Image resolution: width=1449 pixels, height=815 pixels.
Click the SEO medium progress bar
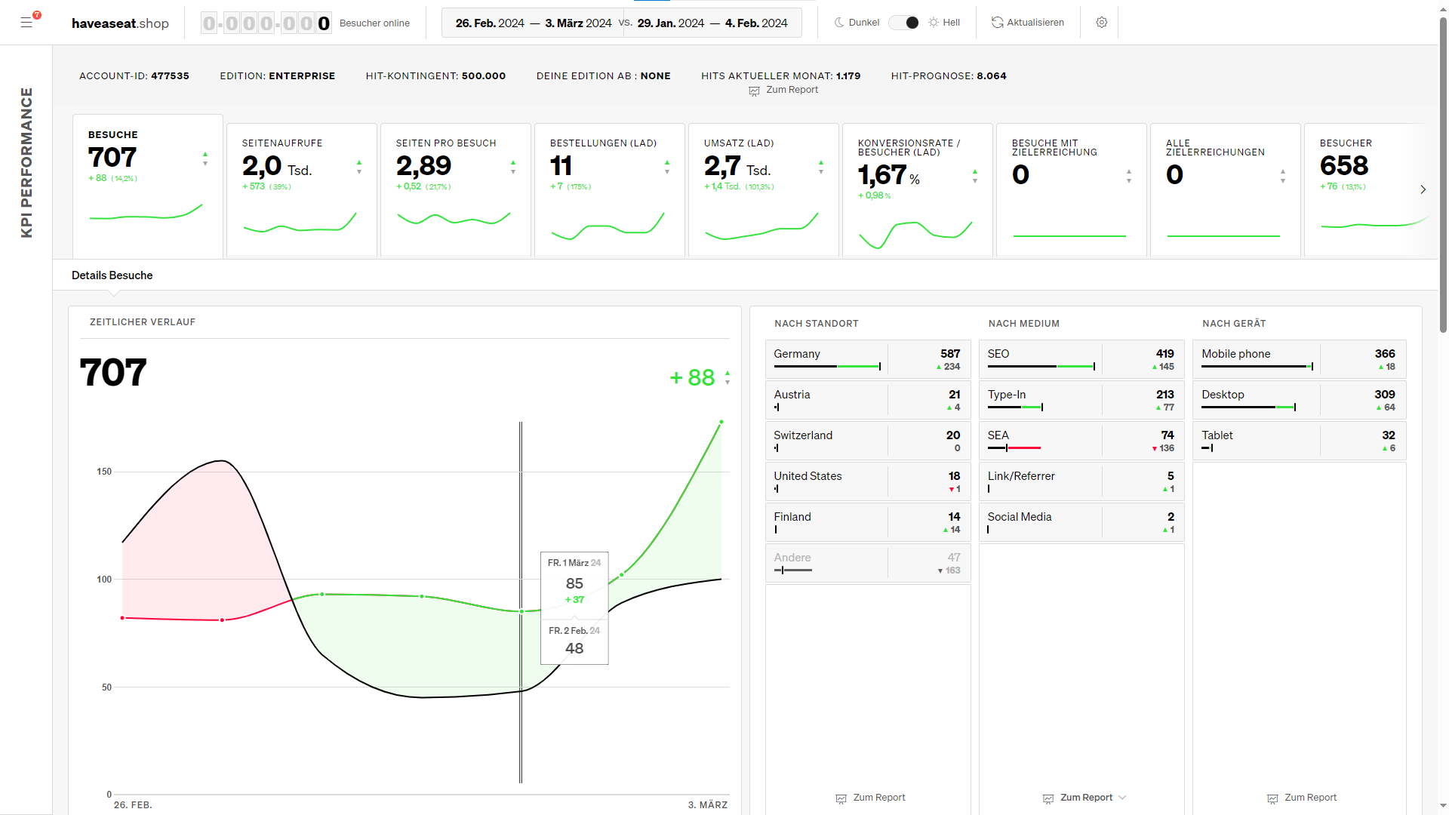click(1041, 367)
